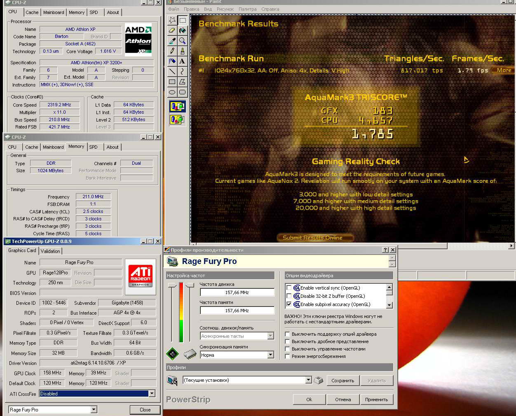Image resolution: width=516 pixels, height=416 pixels.
Task: Click the engine clock slider handle in PowerStrip
Action: coord(172,285)
